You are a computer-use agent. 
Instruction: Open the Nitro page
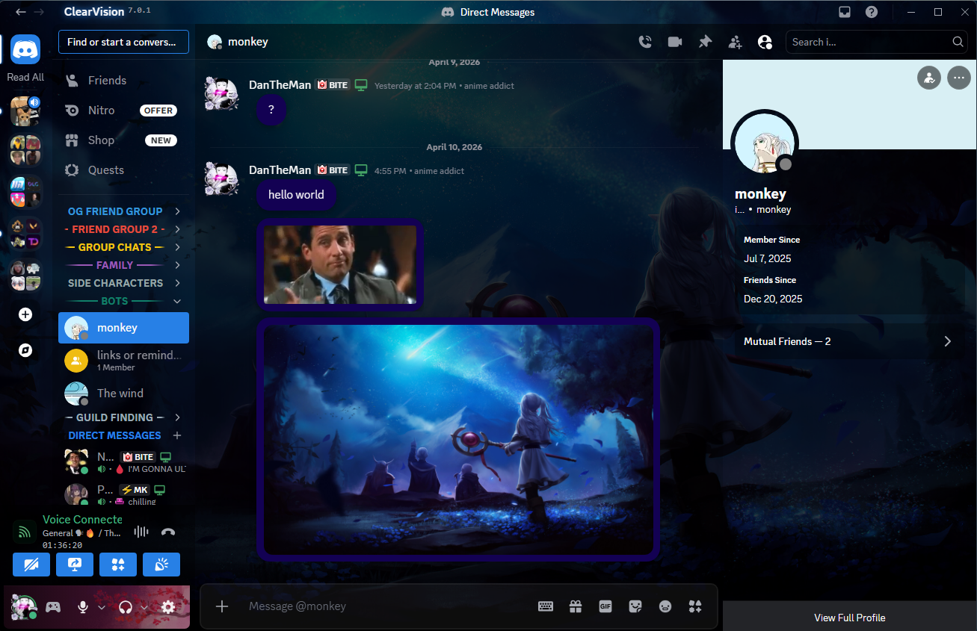point(99,110)
